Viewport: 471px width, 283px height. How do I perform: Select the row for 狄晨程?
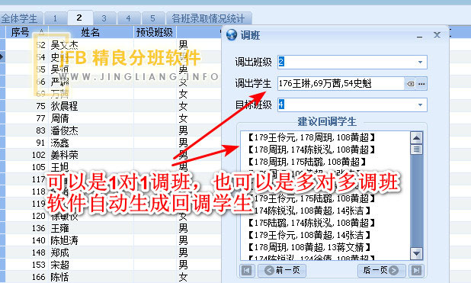113,106
